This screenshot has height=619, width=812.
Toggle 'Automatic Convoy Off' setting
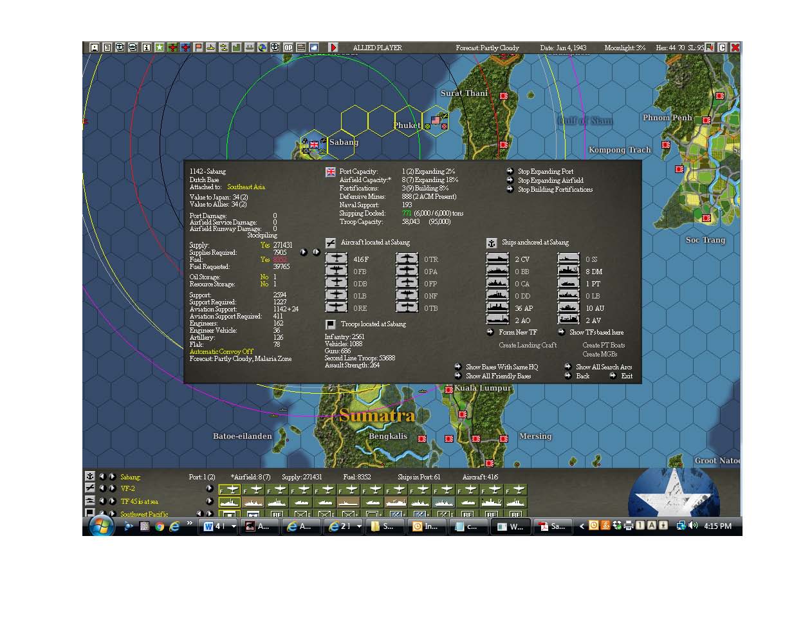point(221,352)
